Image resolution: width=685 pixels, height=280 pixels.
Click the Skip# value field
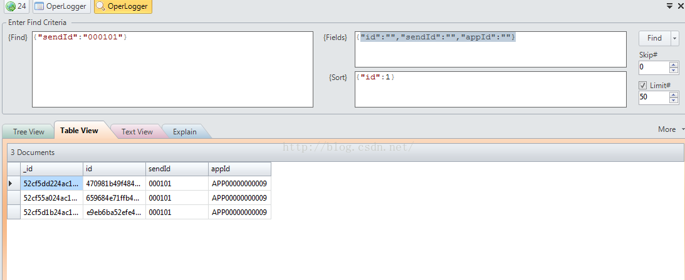point(654,67)
